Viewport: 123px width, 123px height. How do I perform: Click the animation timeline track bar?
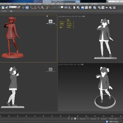[61, 115]
